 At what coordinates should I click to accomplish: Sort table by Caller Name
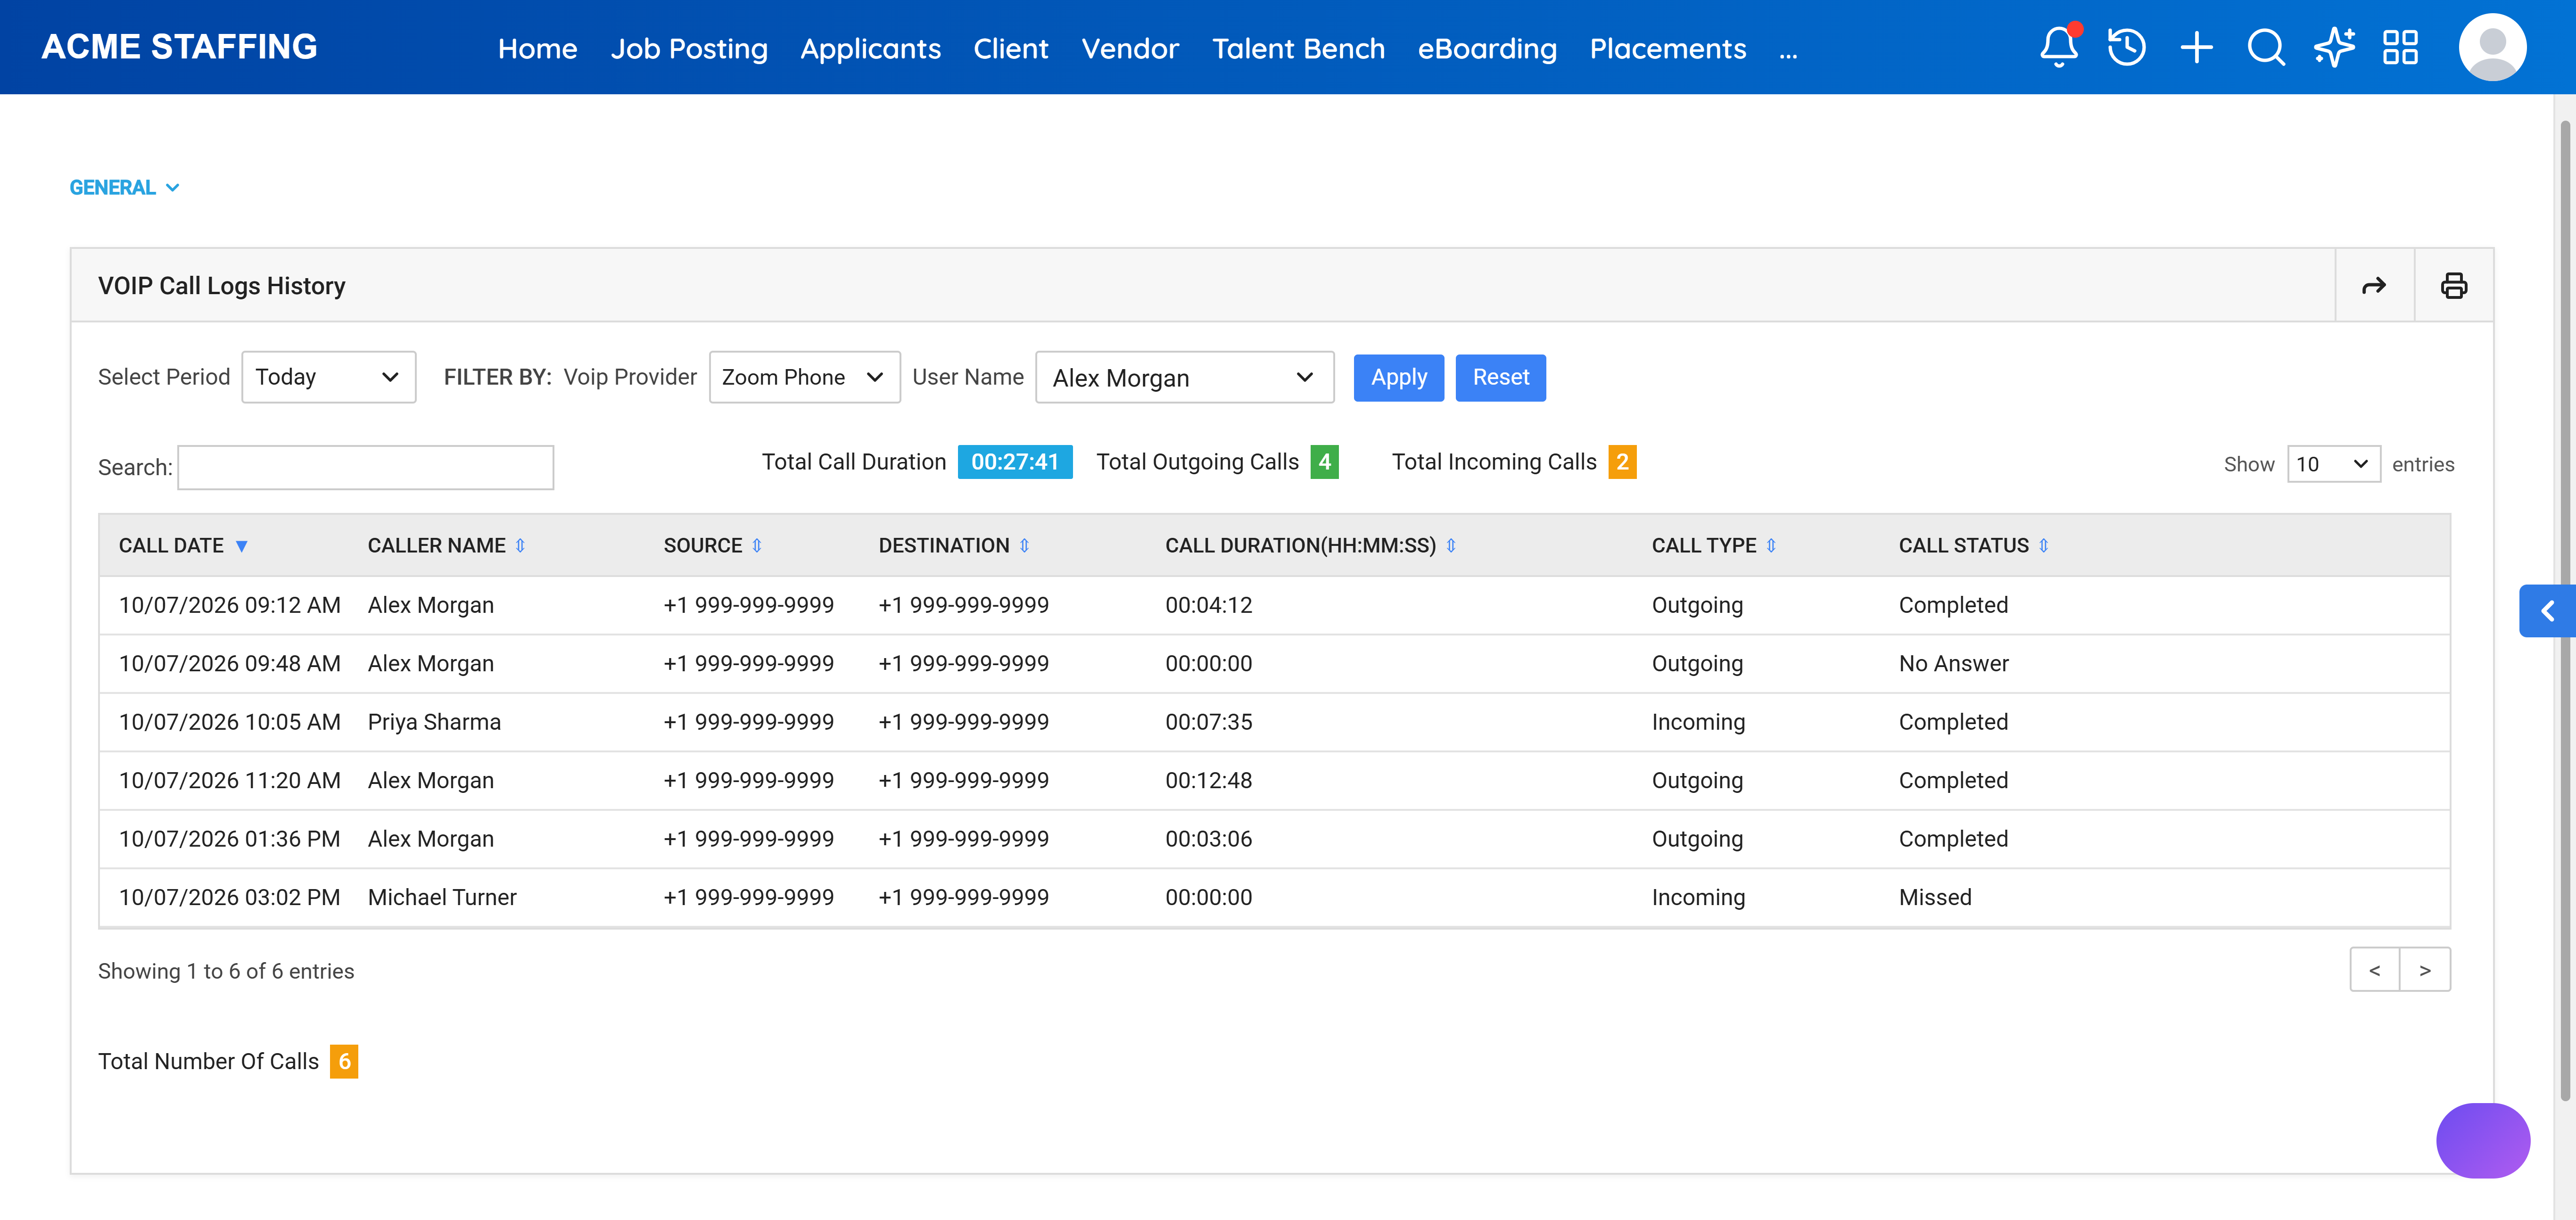(x=520, y=546)
